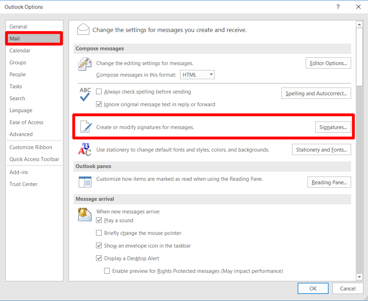This screenshot has width=368, height=301.
Task: Click the Reading Pane layout icon
Action: pyautogui.click(x=85, y=182)
